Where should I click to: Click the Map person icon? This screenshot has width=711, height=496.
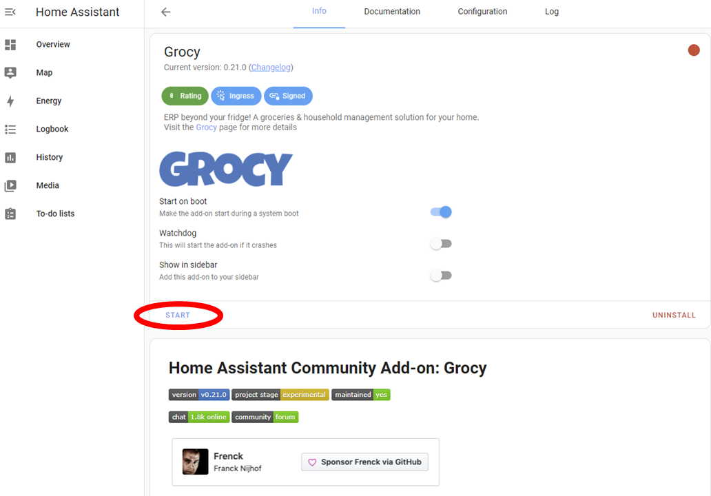10,72
